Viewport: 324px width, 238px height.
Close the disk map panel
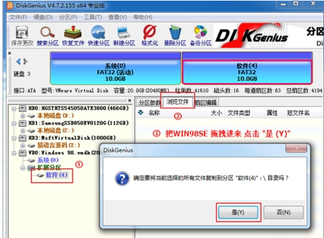10,53
